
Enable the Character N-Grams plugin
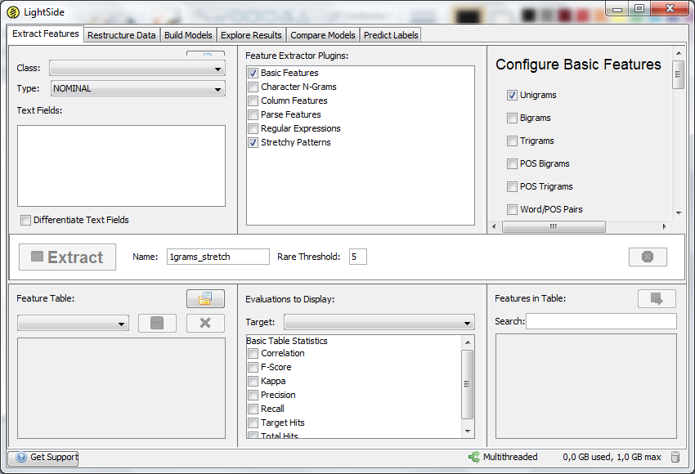pos(253,87)
